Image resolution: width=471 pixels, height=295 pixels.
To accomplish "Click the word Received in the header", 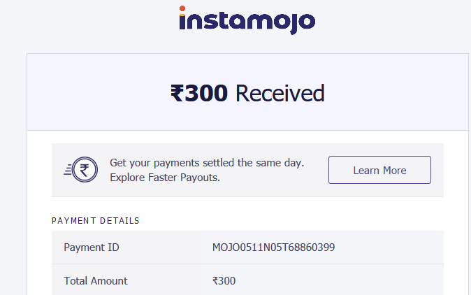I will 280,93.
